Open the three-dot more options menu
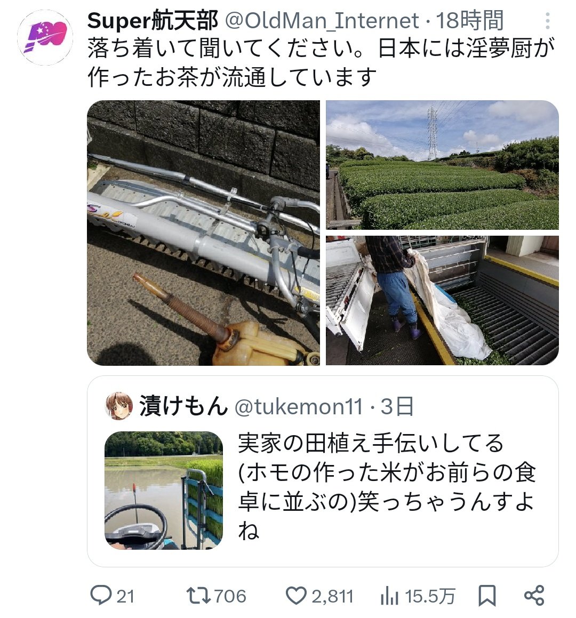The width and height of the screenshot is (576, 618). tap(548, 20)
